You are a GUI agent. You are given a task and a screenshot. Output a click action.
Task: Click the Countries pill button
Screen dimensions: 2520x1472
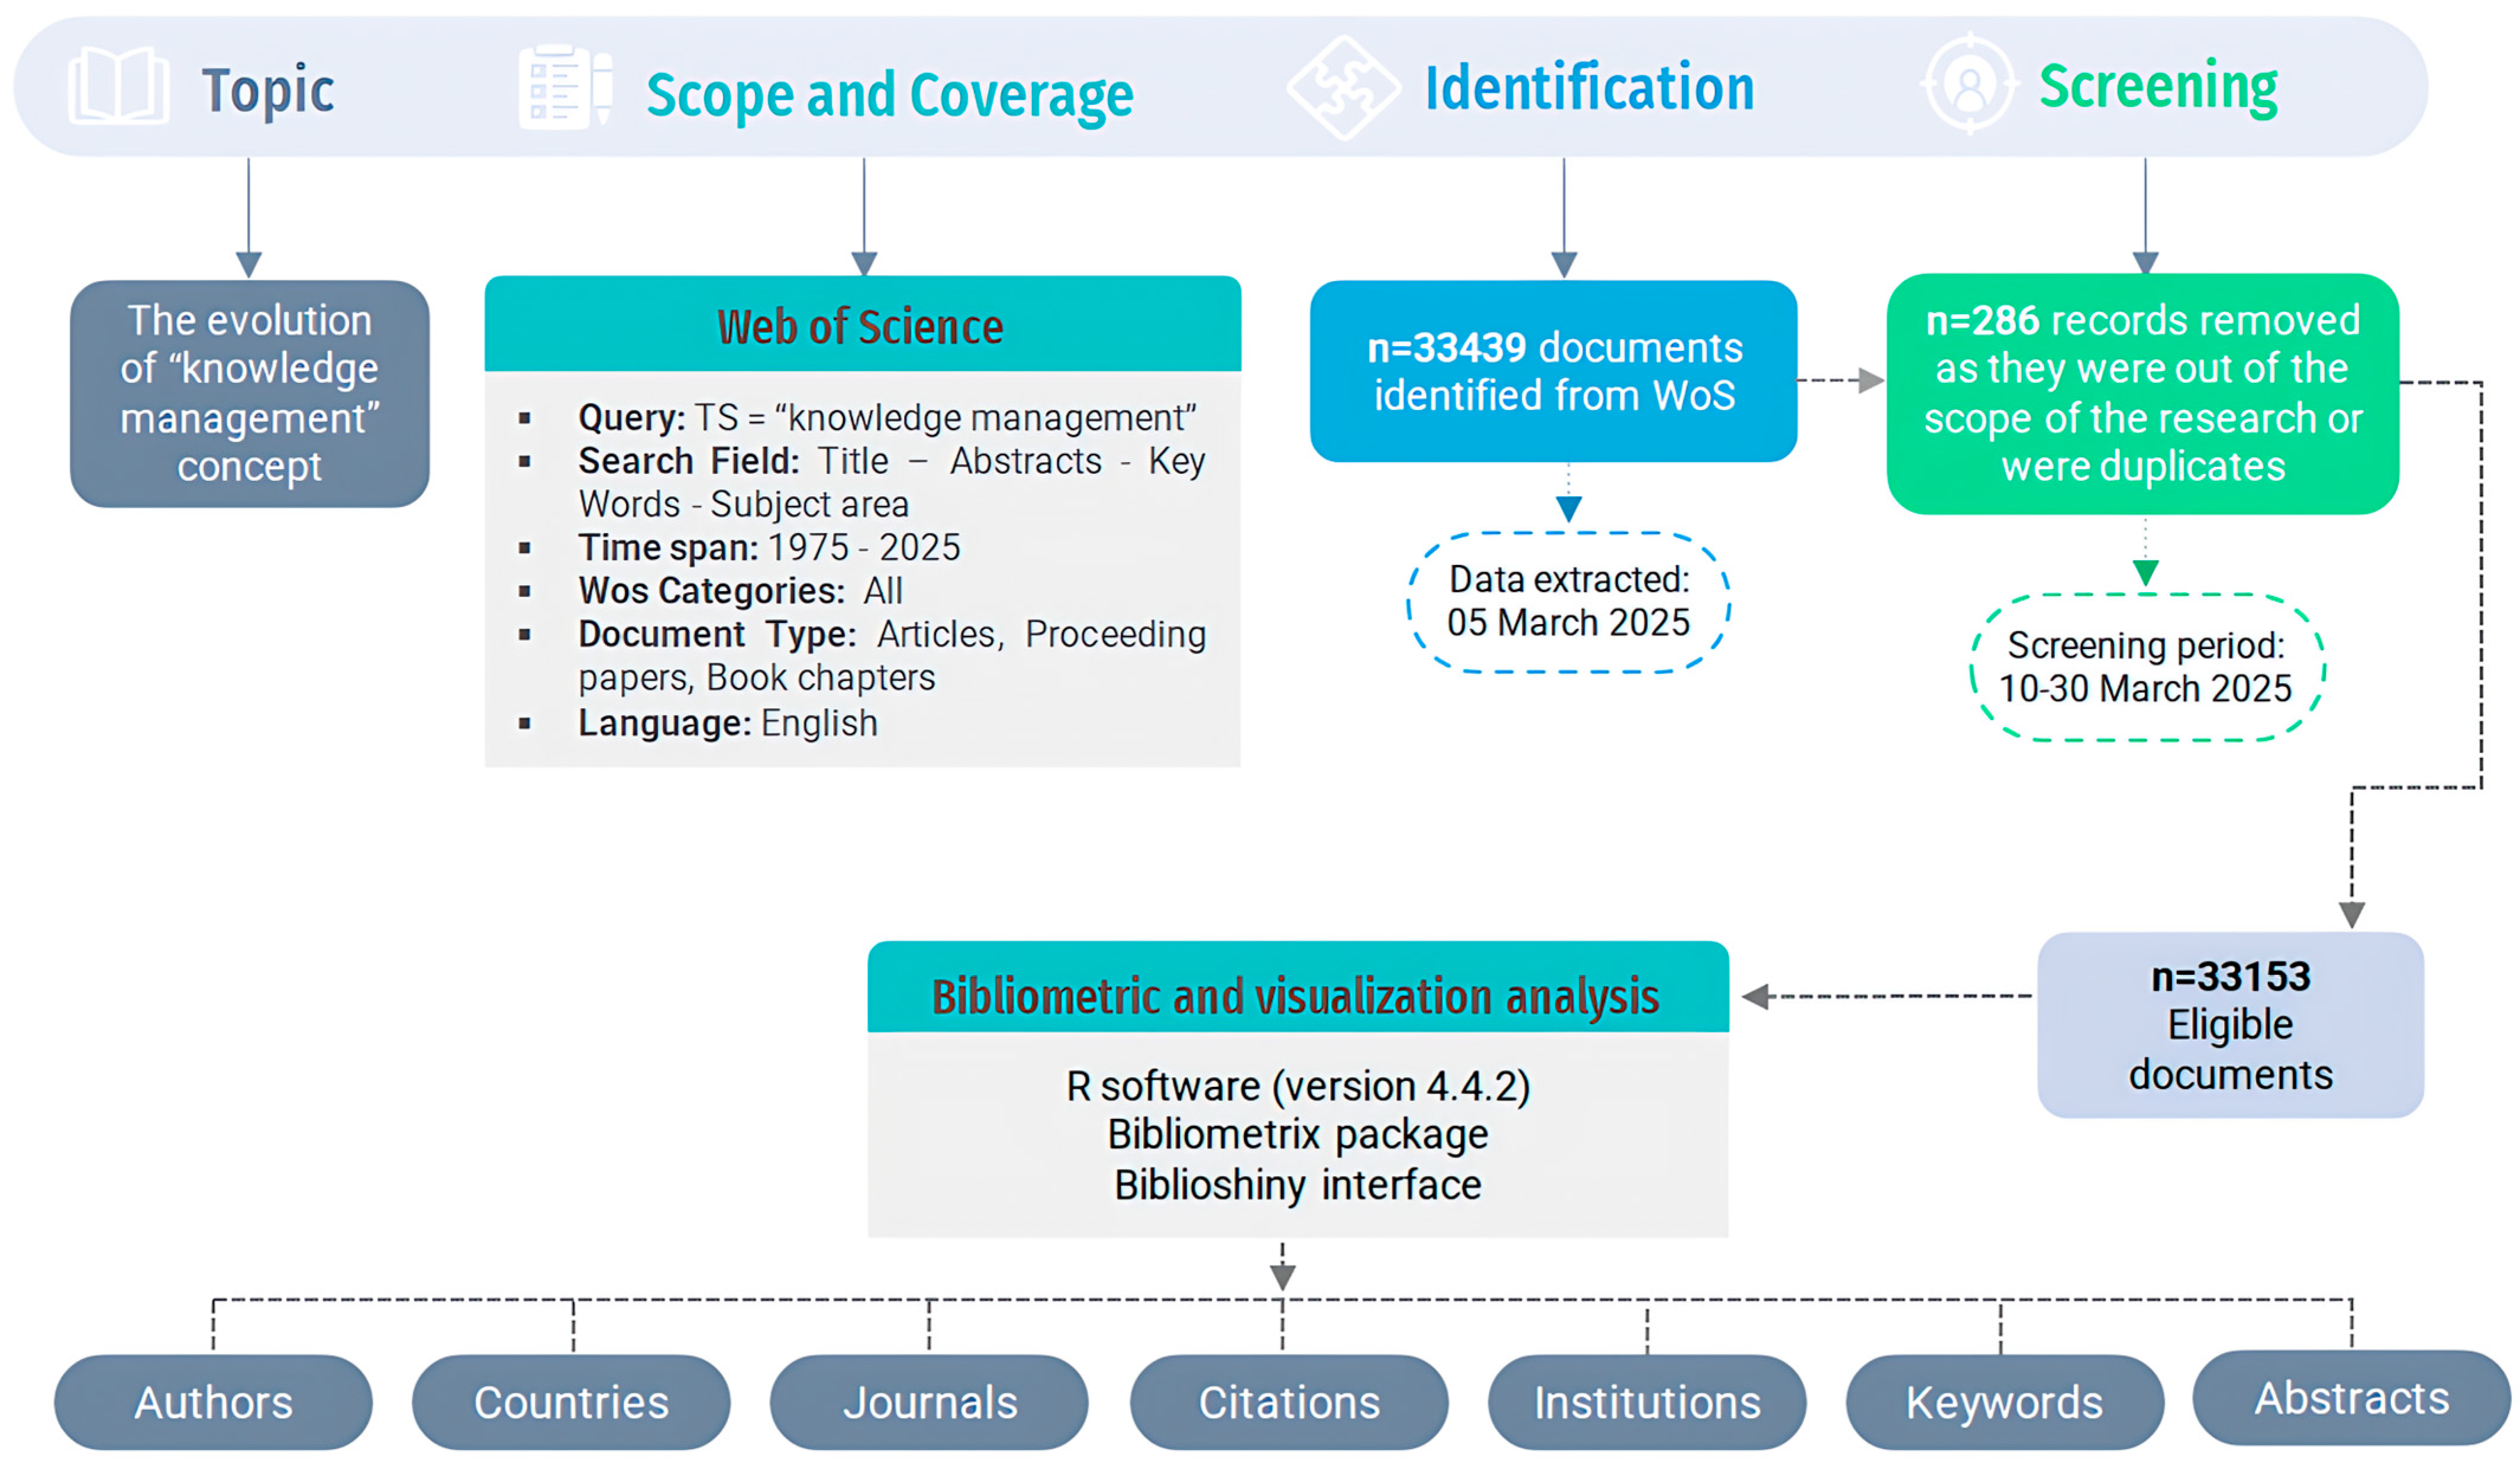(x=571, y=1402)
